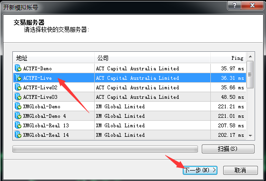Choose ACYFX-Live03 from the server list
266x181 pixels.
click(40, 97)
